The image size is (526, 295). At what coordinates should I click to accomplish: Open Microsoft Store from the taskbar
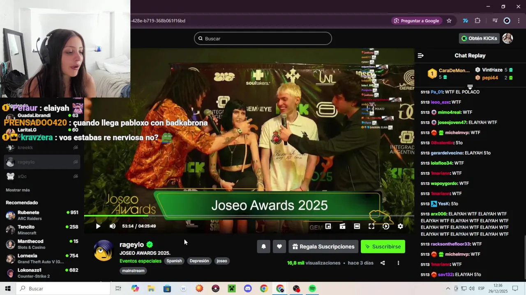point(167,288)
